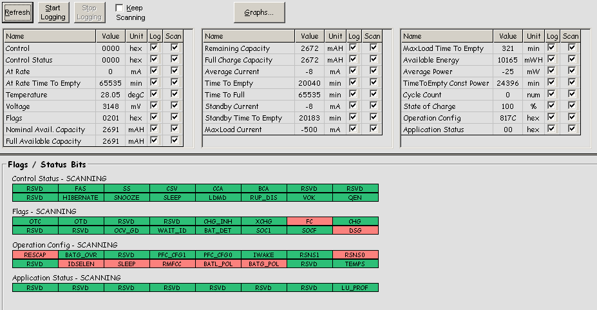Click the State of Charge row name

click(x=430, y=106)
